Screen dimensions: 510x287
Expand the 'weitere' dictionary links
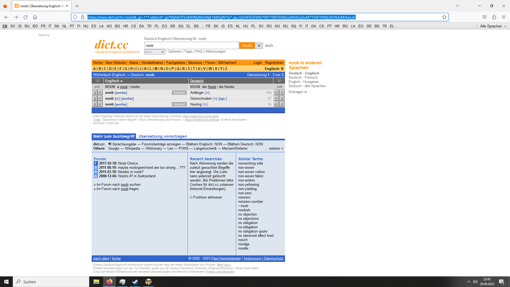pos(282,149)
